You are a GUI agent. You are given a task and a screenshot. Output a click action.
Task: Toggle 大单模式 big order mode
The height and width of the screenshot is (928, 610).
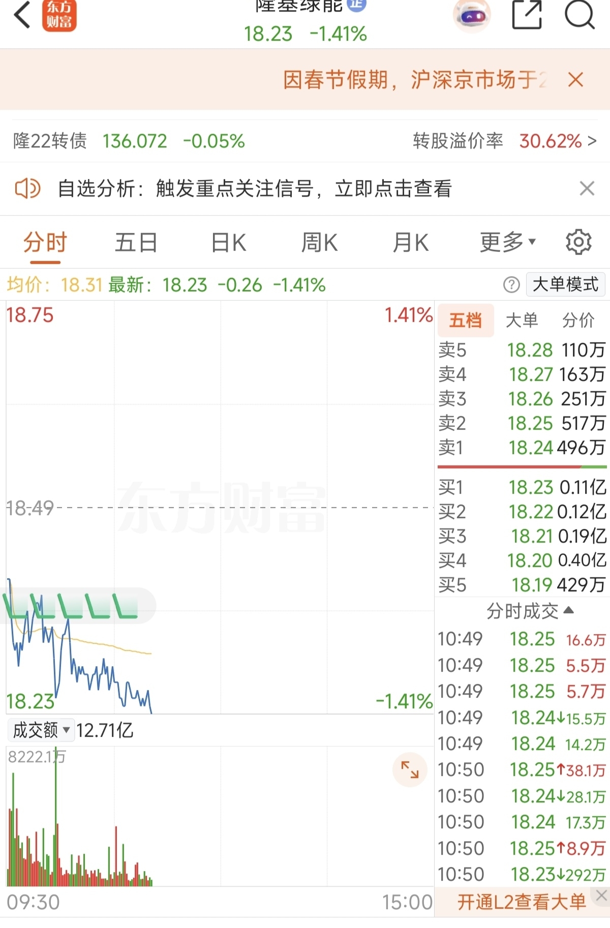[565, 285]
